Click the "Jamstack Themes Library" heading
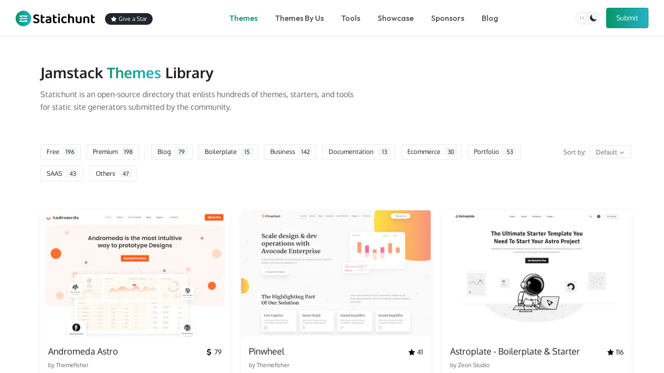The image size is (664, 373). [127, 73]
